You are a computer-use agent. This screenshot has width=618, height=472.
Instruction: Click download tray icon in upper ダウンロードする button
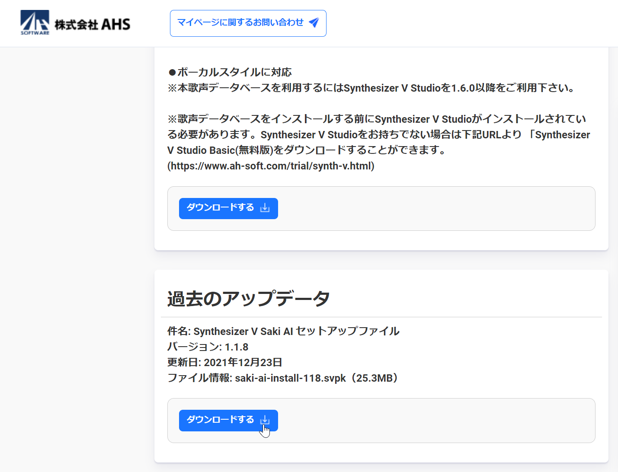coord(265,208)
